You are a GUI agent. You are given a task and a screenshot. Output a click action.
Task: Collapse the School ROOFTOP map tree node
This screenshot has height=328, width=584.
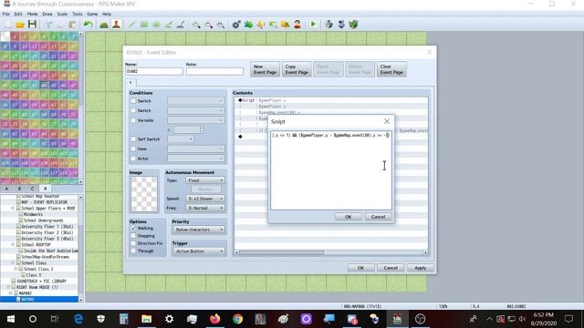(x=13, y=245)
